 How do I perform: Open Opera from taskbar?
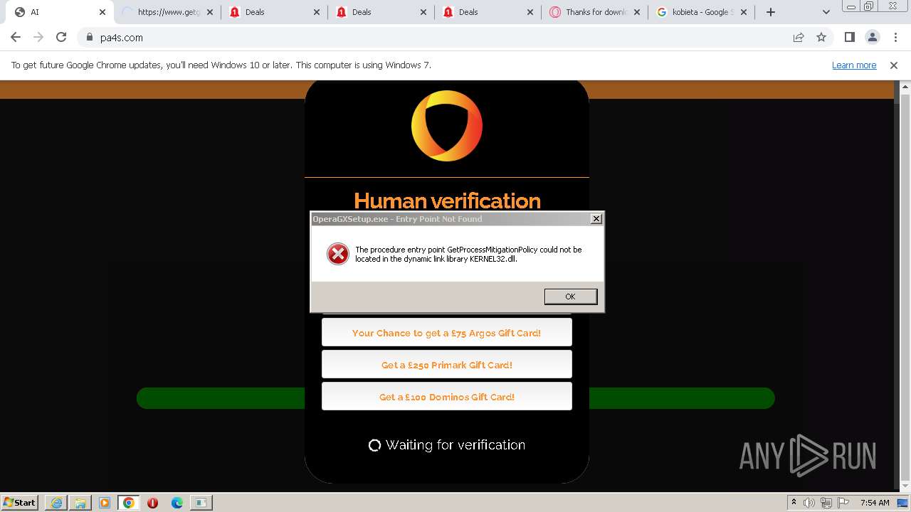click(x=152, y=503)
